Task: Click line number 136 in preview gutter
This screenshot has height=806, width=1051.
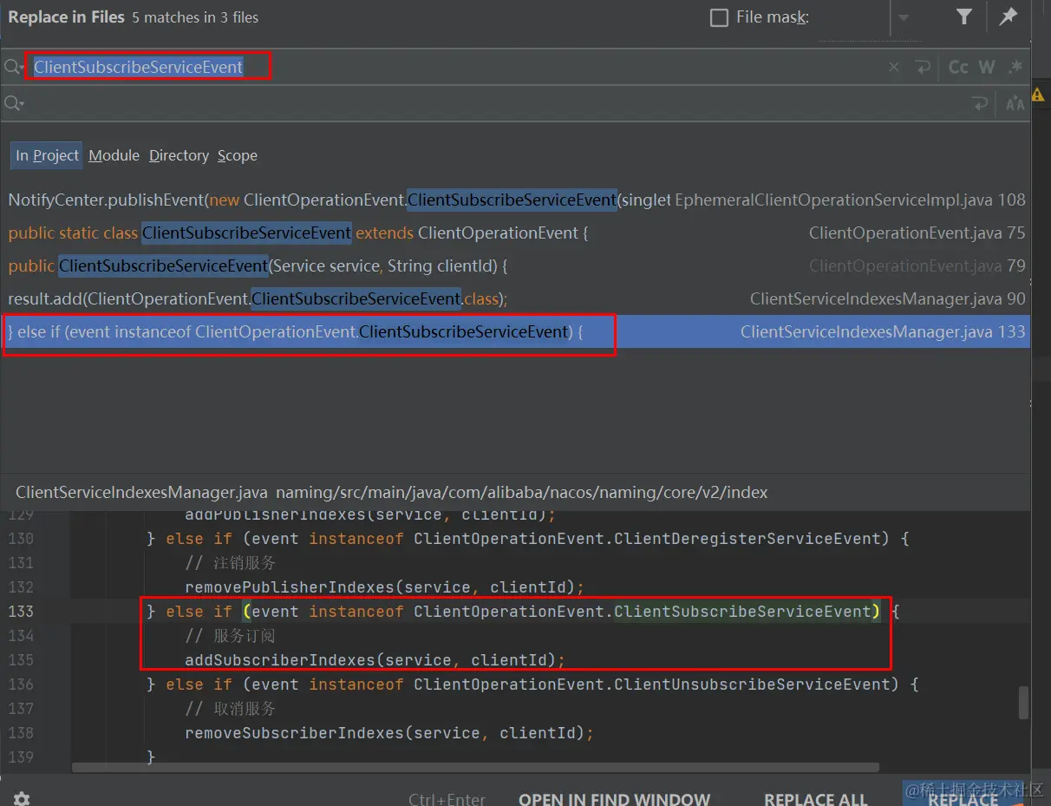Action: 21,684
